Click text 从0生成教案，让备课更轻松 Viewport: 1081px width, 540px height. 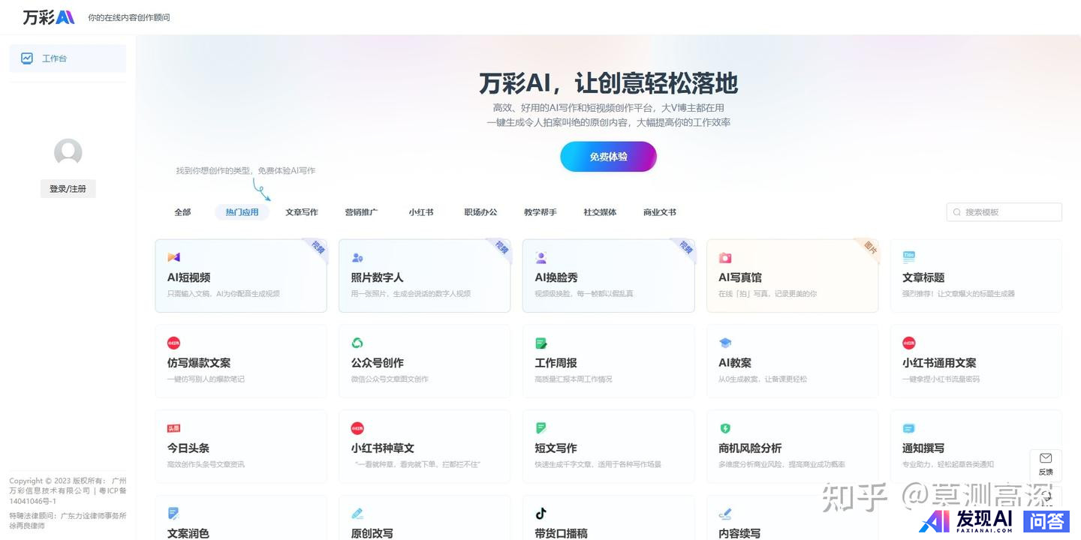763,379
